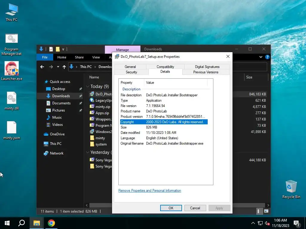Click OK in the Properties dialog
This screenshot has height=229, width=306.
[x=171, y=208]
